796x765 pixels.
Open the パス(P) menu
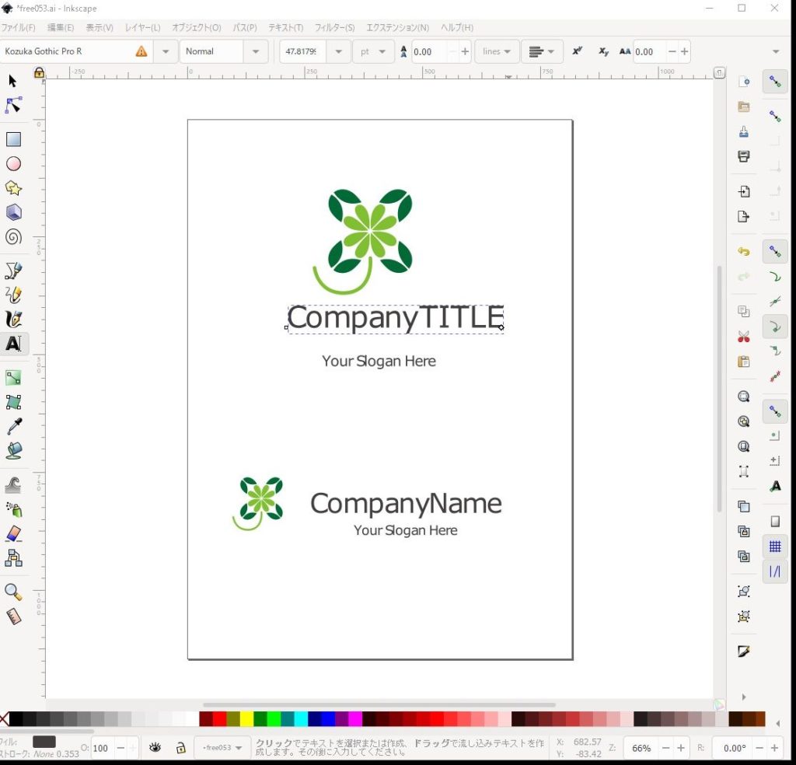coord(245,28)
